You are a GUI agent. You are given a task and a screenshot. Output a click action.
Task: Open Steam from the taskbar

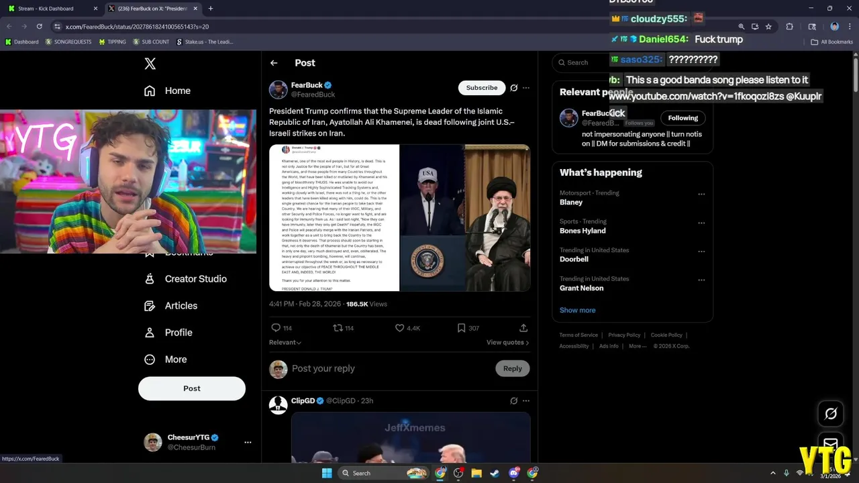tap(495, 473)
